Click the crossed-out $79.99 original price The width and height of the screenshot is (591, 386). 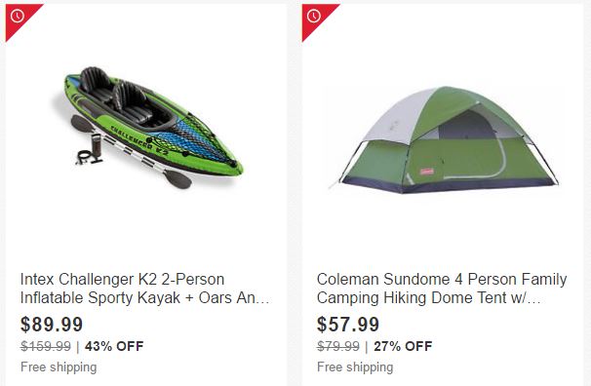click(338, 346)
